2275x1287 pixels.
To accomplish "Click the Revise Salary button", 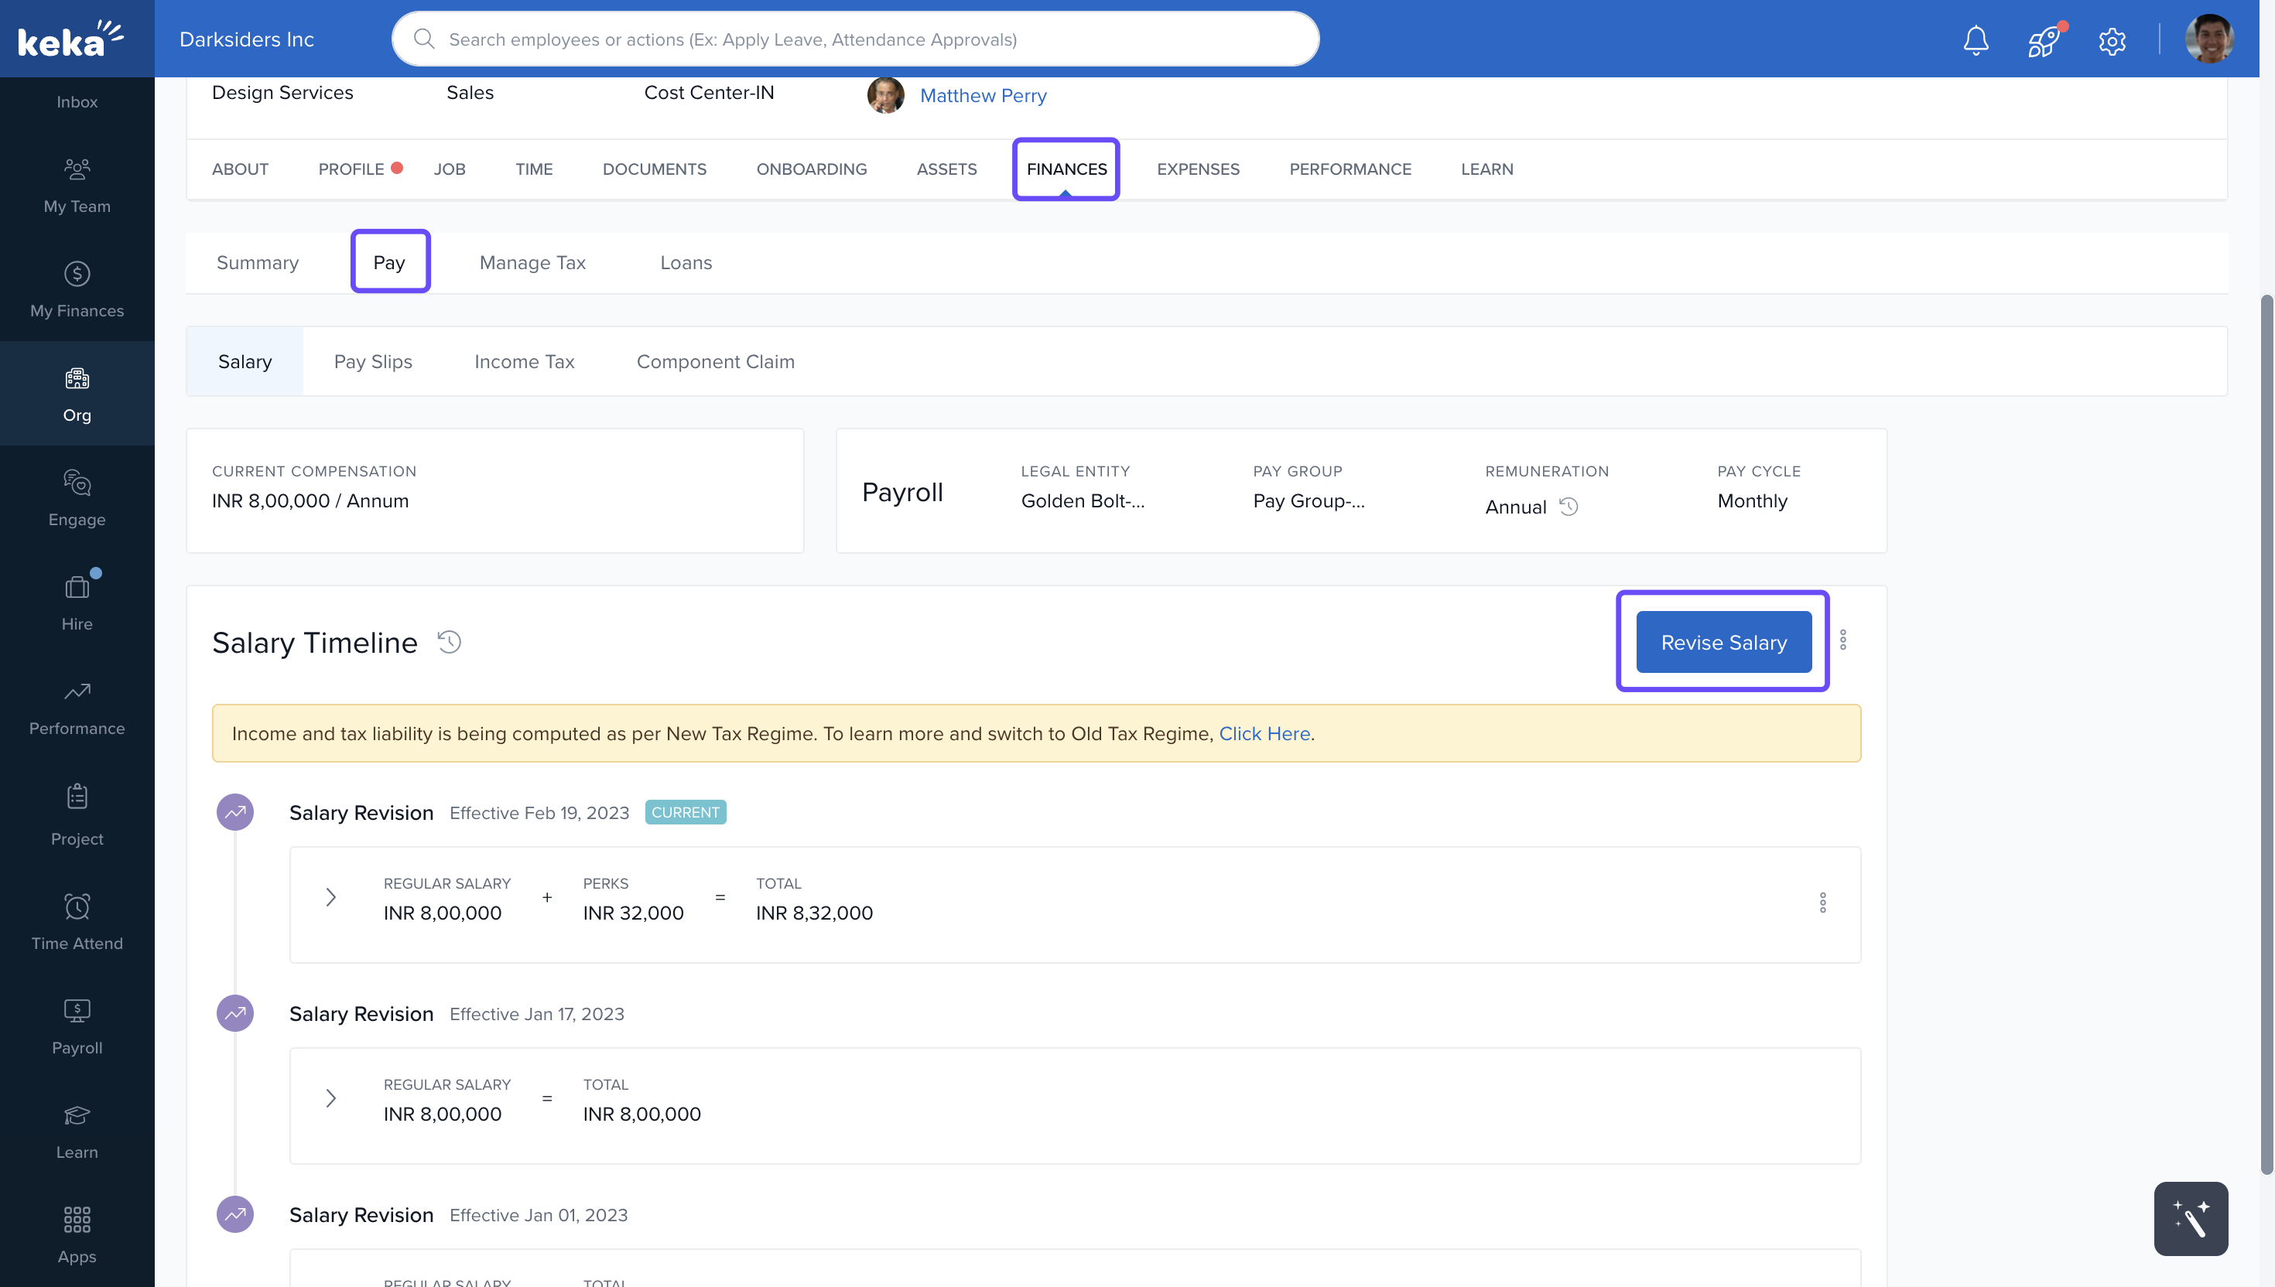I will click(x=1723, y=643).
